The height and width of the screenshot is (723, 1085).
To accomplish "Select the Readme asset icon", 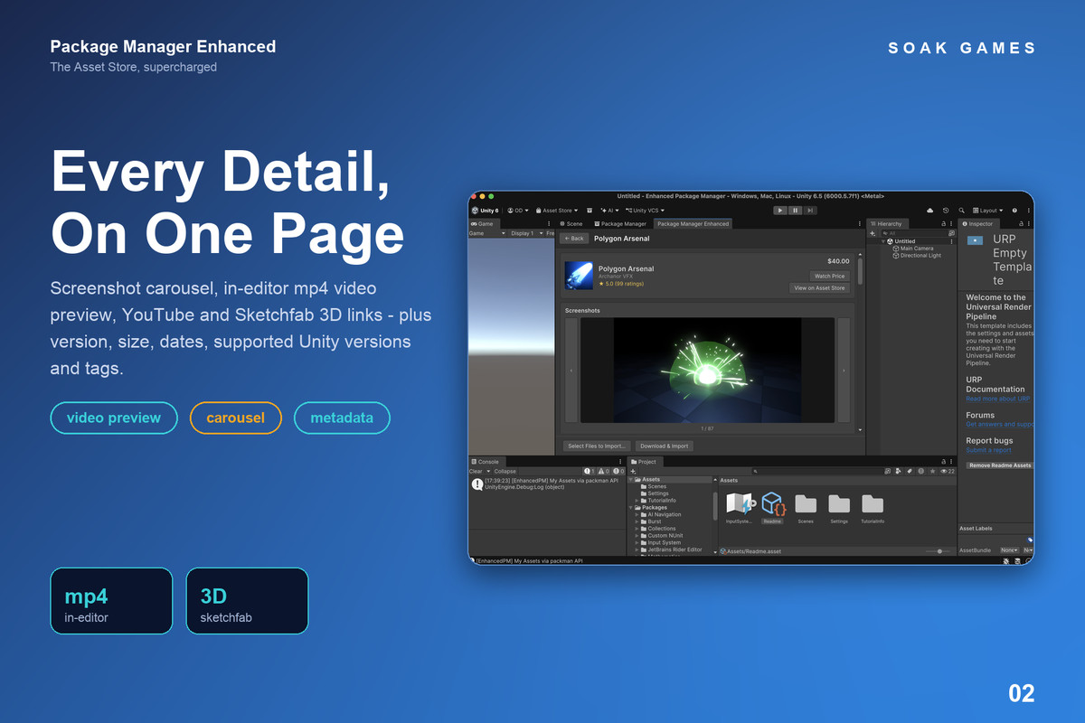I will coord(771,505).
